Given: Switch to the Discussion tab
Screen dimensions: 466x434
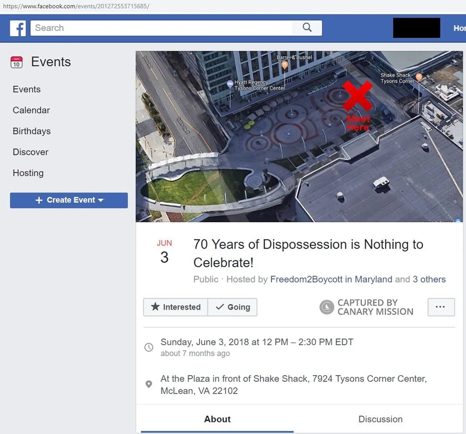Looking at the screenshot, I should [380, 419].
